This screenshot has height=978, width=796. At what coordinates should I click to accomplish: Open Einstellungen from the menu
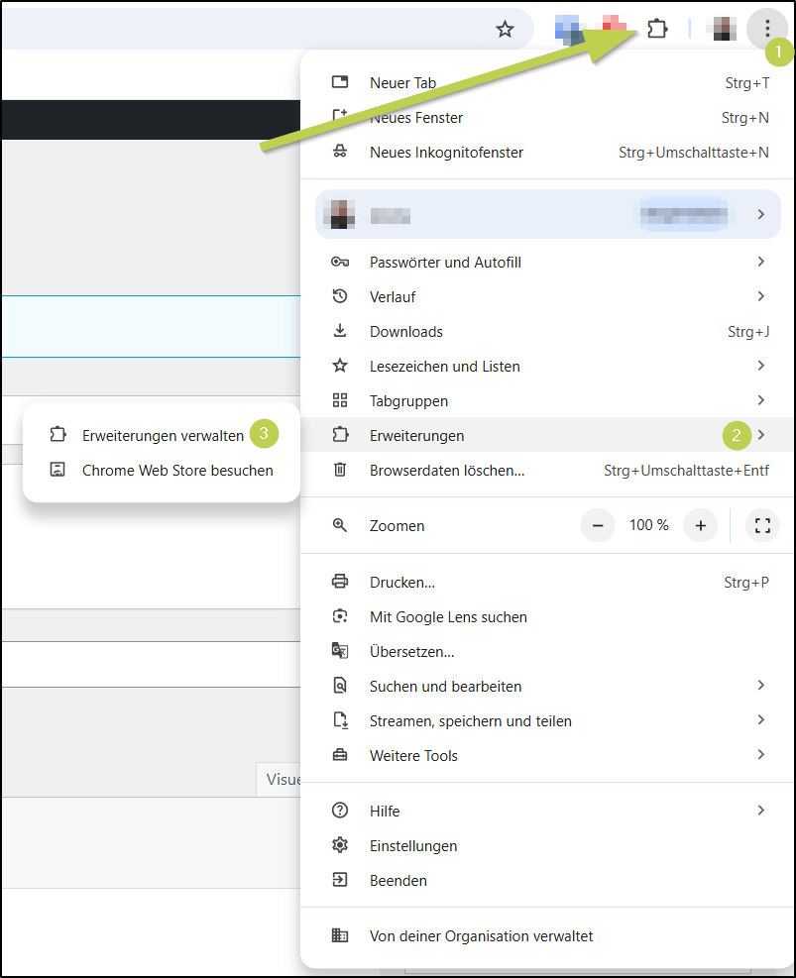413,846
